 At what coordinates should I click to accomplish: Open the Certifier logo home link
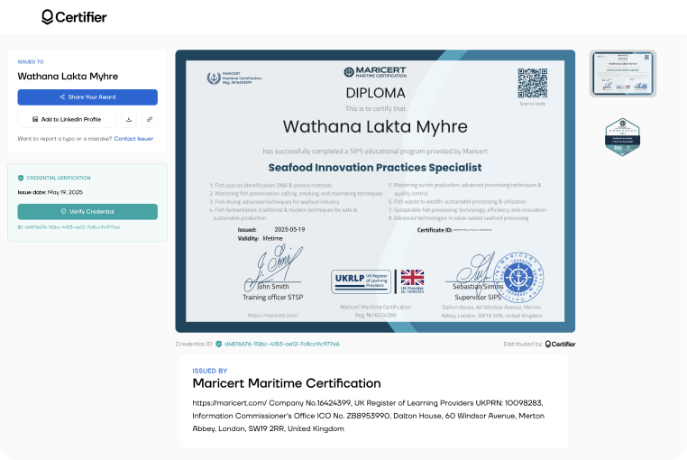74,17
